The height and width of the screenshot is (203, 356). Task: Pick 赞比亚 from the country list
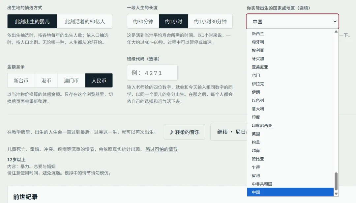(290, 159)
